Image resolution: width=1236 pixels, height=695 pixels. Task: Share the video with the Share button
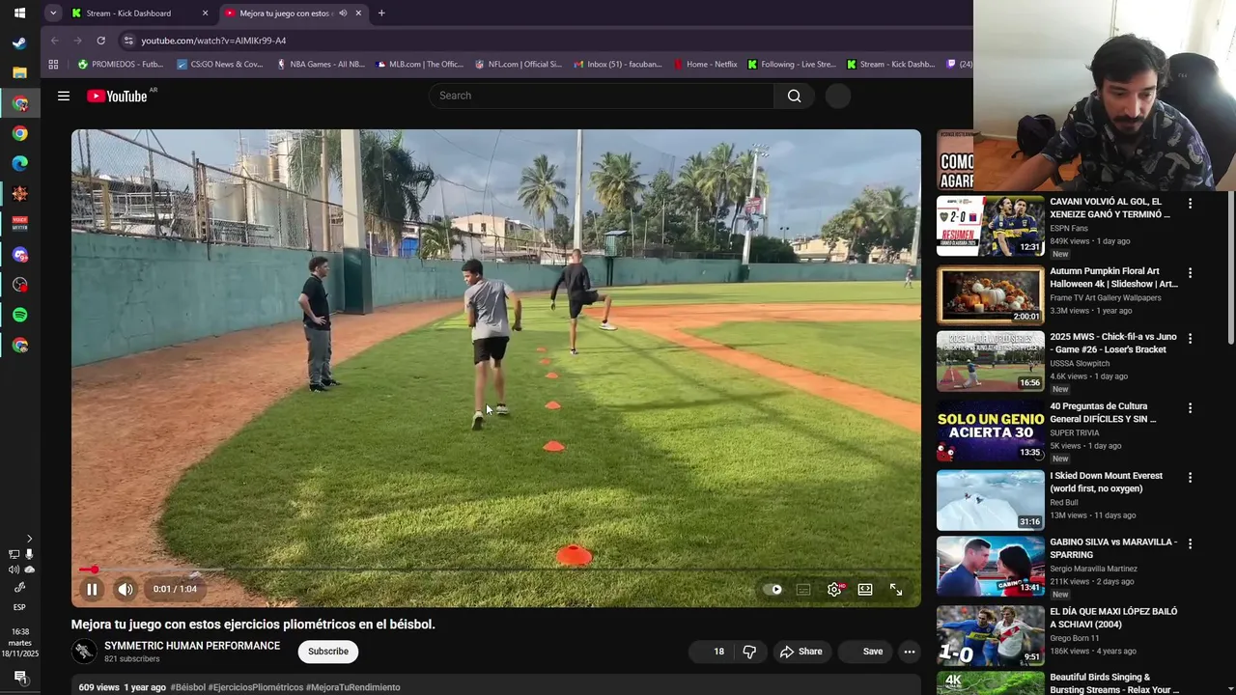coord(801,652)
